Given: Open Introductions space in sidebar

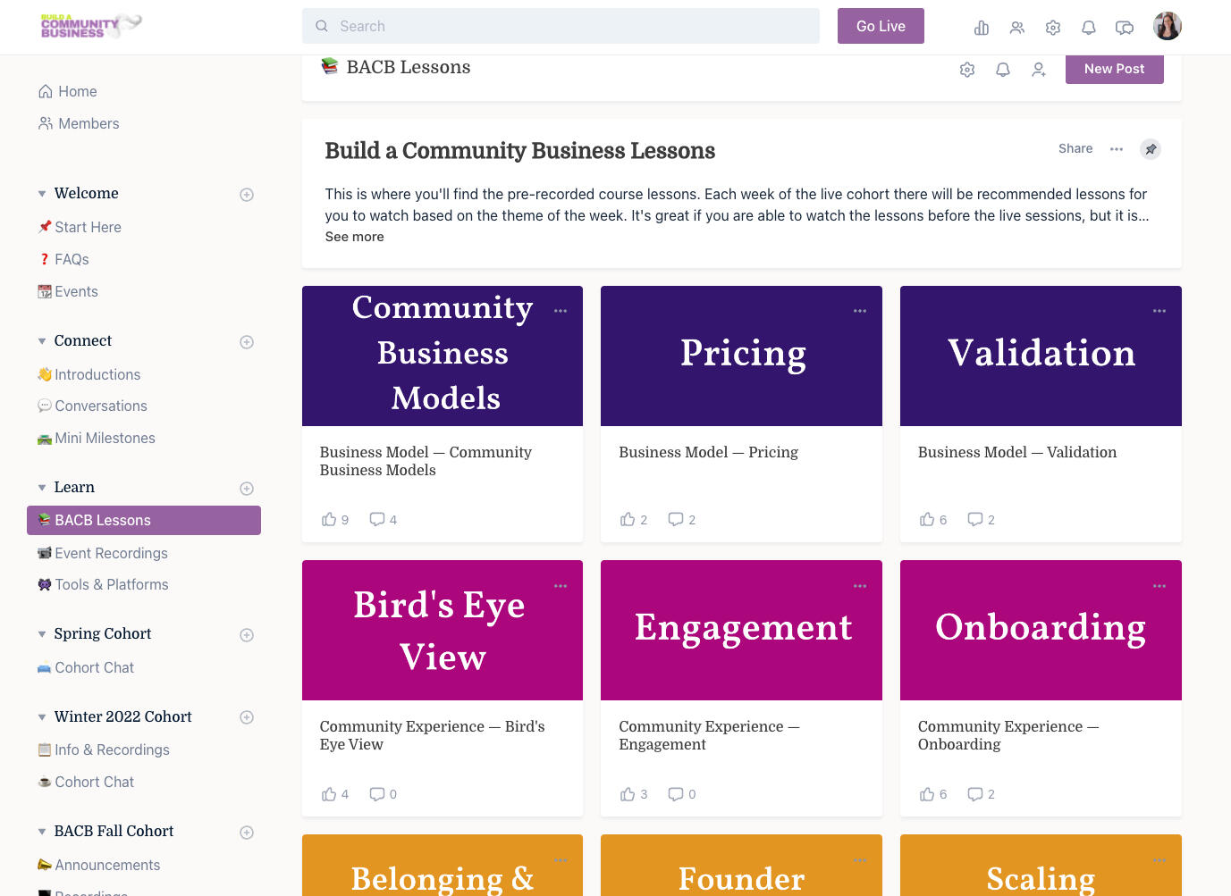Looking at the screenshot, I should click(97, 374).
